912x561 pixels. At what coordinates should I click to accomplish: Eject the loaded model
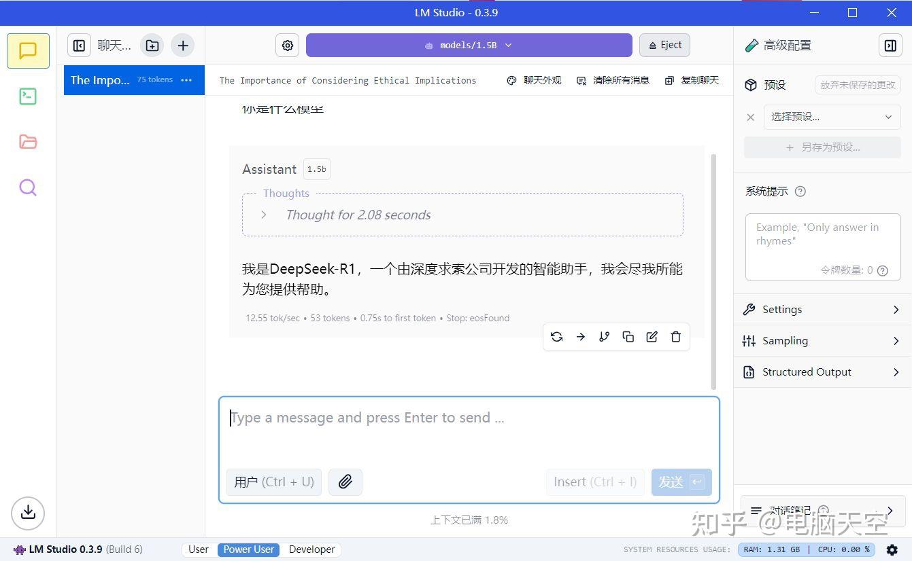point(664,46)
